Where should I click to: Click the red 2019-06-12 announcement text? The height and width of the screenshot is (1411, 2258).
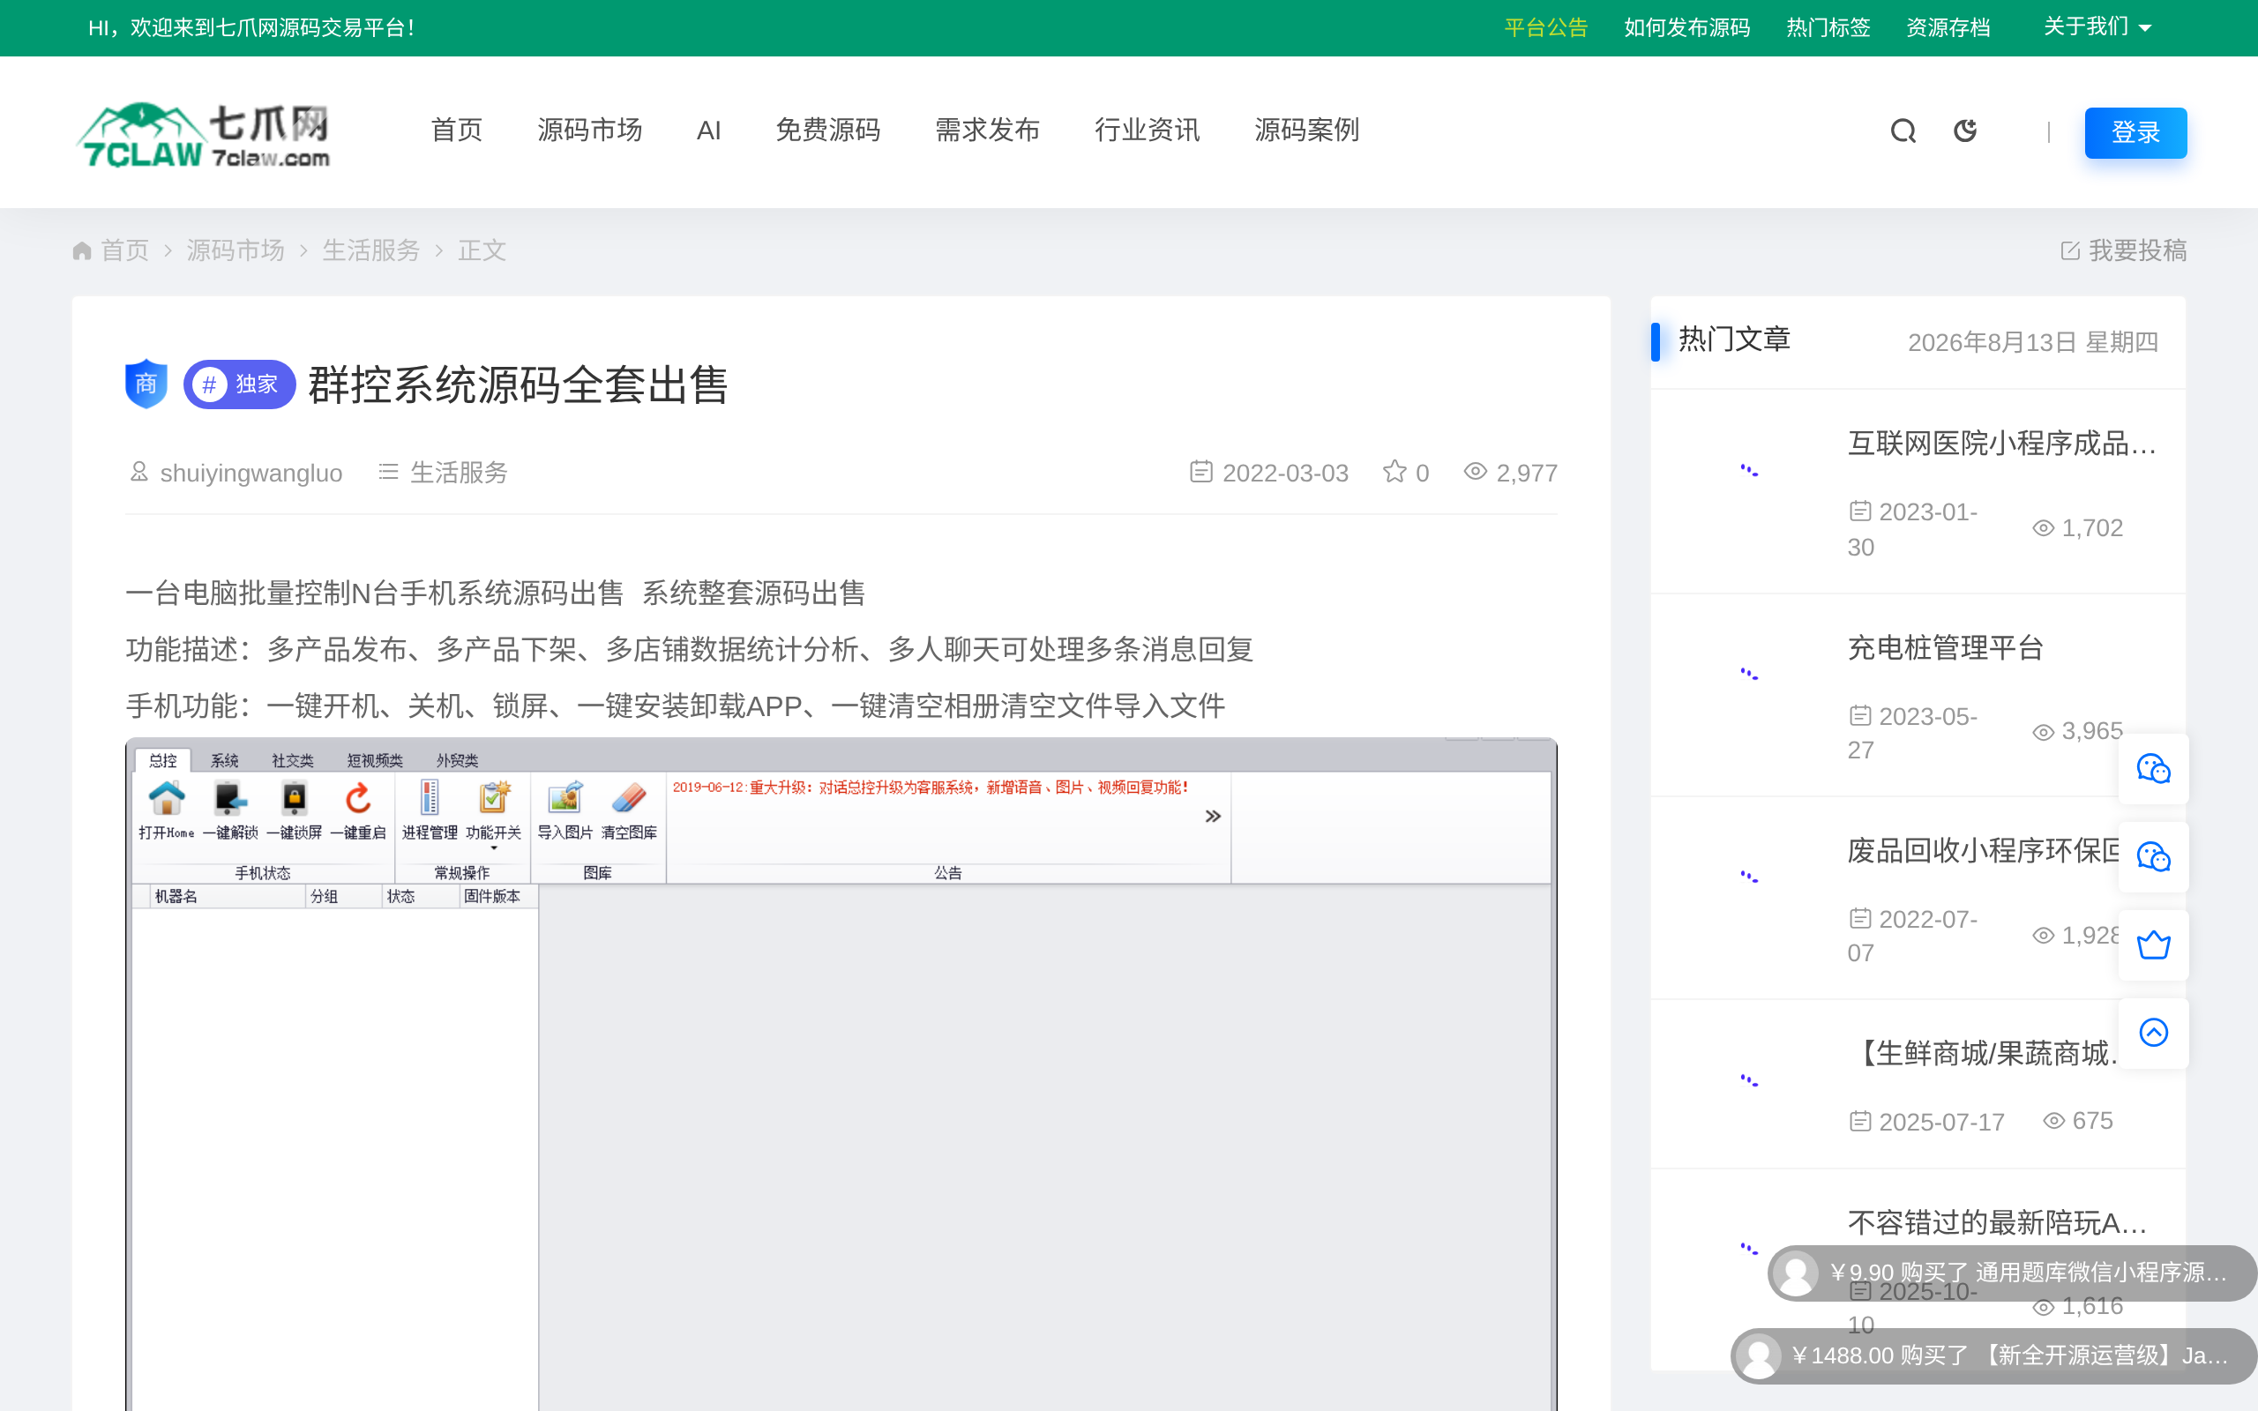[931, 788]
